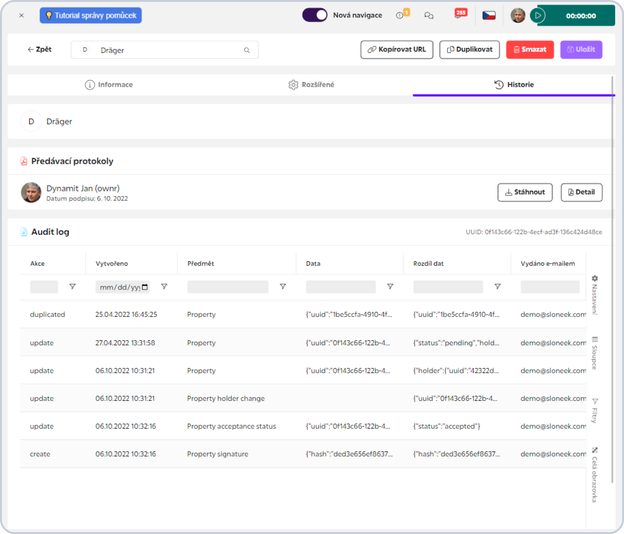This screenshot has width=624, height=534.
Task: Open Sloupce columns side panel
Action: (x=595, y=353)
